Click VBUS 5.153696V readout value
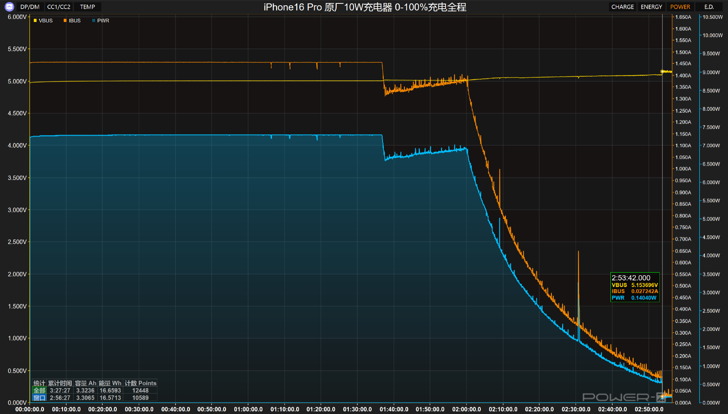Image resolution: width=728 pixels, height=414 pixels. coord(645,285)
